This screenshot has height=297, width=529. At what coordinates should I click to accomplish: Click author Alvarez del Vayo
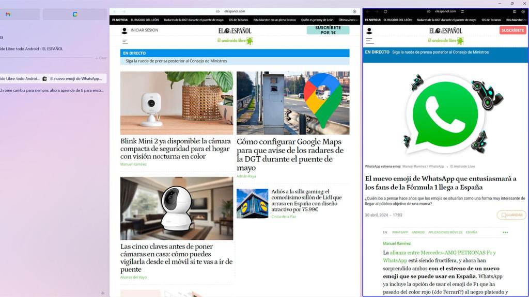point(133,277)
